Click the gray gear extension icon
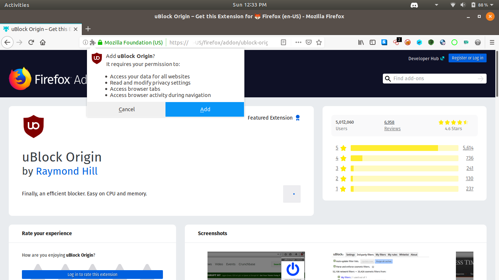The image size is (499, 280). point(478,42)
